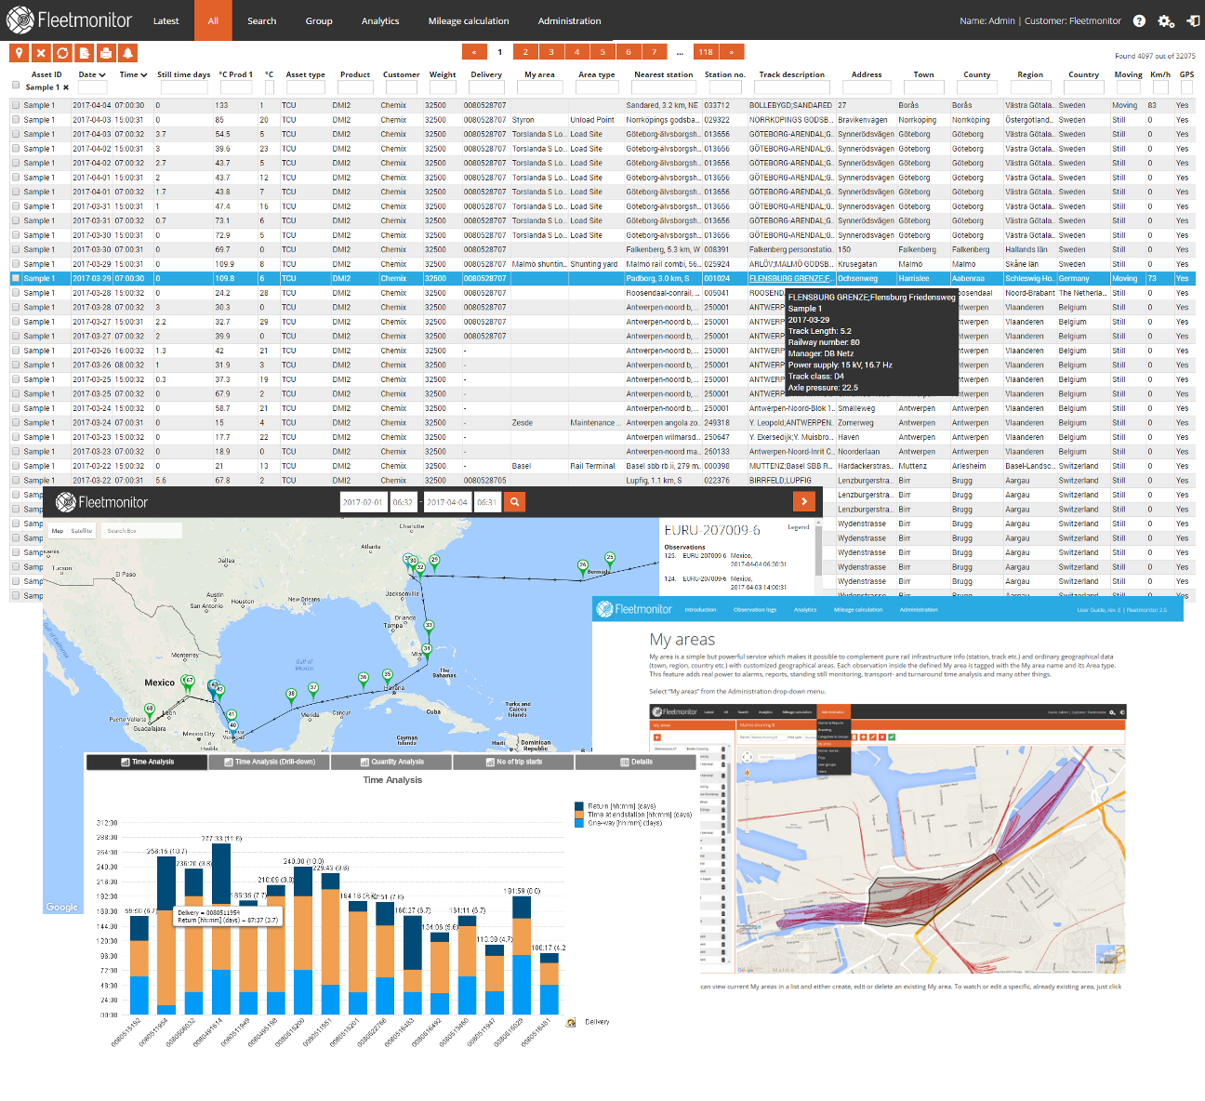Switch to Time Analysis (Drill-down) tab
The image size is (1205, 1101).
coord(269,762)
